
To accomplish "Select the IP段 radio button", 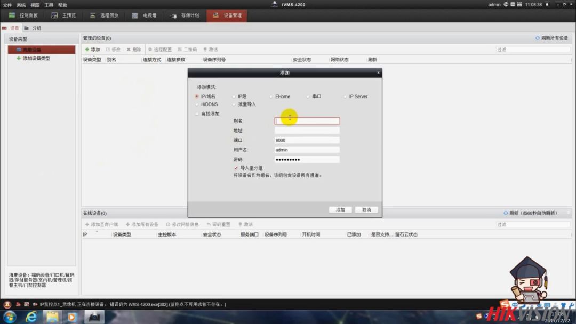I will point(234,96).
